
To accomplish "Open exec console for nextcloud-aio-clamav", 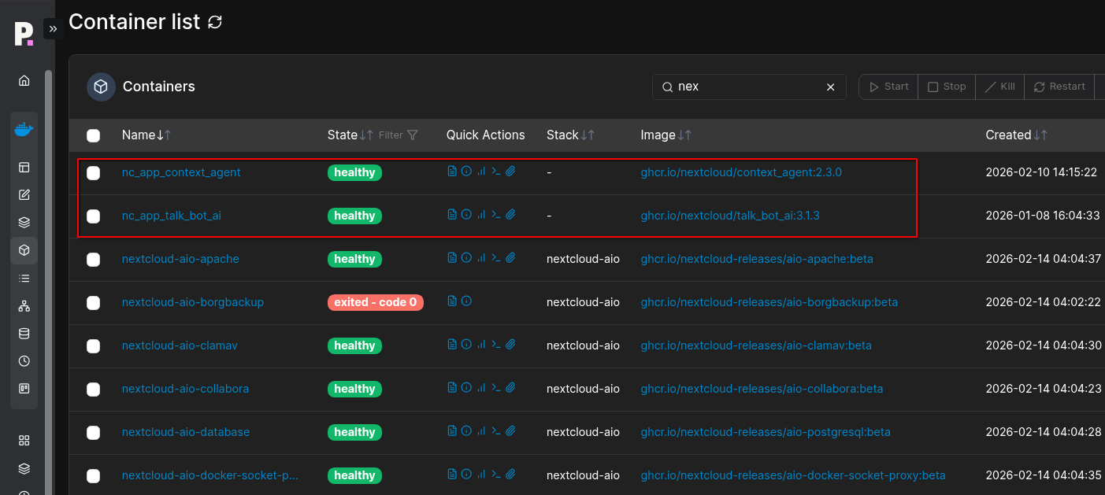I will tap(496, 344).
